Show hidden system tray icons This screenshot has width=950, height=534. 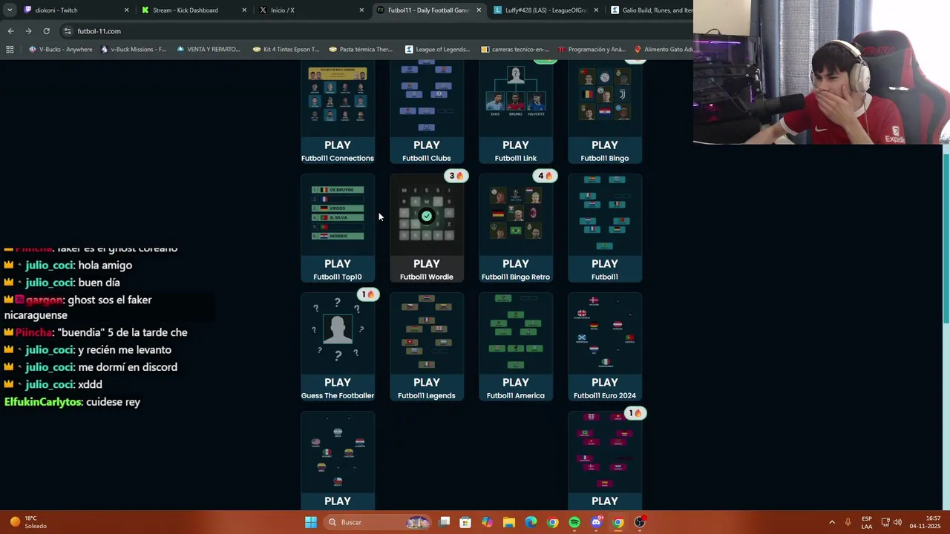tap(831, 522)
